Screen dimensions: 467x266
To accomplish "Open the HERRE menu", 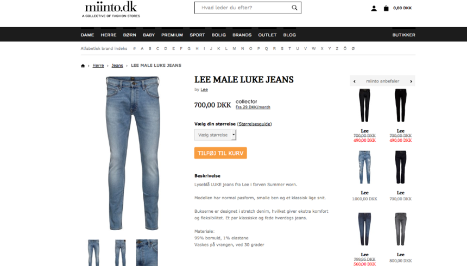I will click(109, 35).
